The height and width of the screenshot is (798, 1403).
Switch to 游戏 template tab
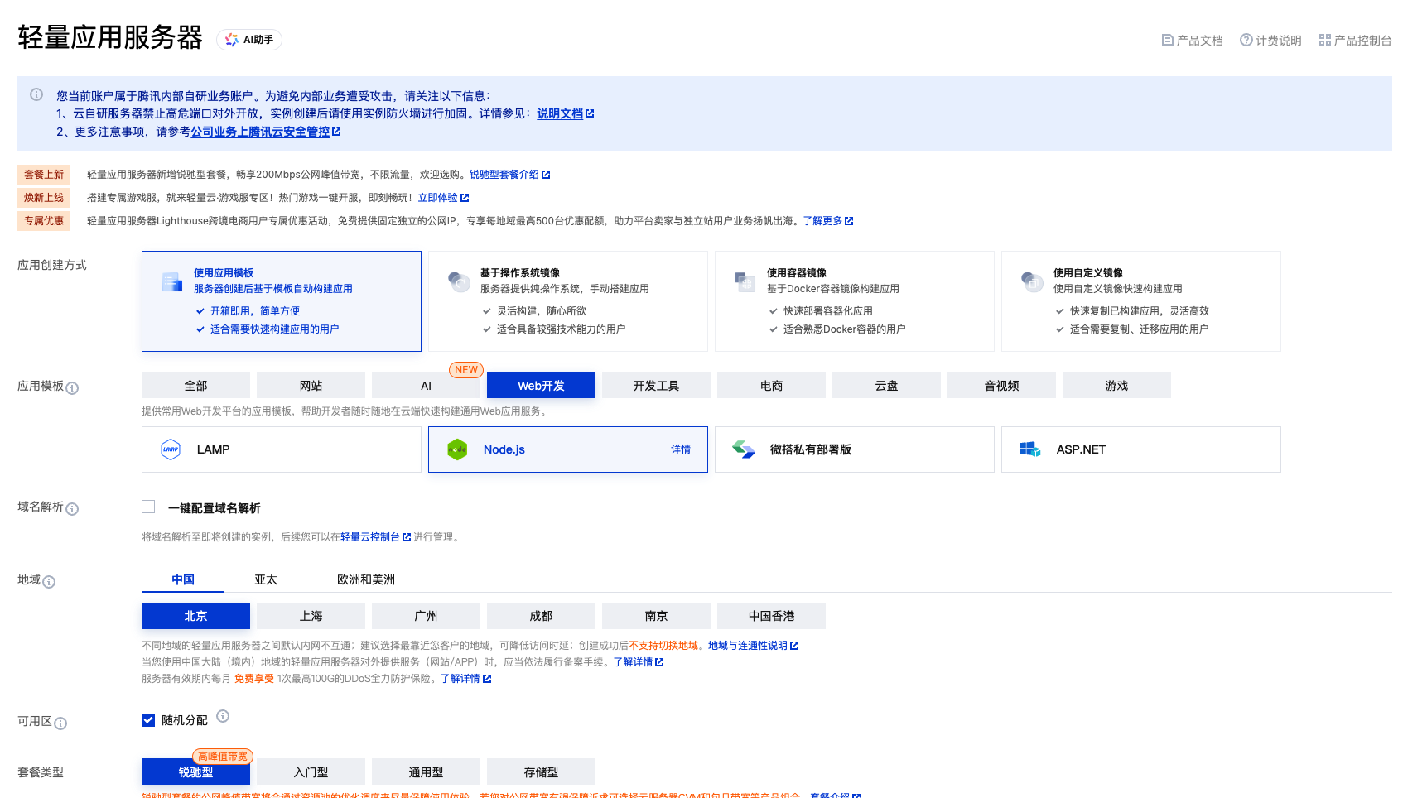[x=1116, y=385]
